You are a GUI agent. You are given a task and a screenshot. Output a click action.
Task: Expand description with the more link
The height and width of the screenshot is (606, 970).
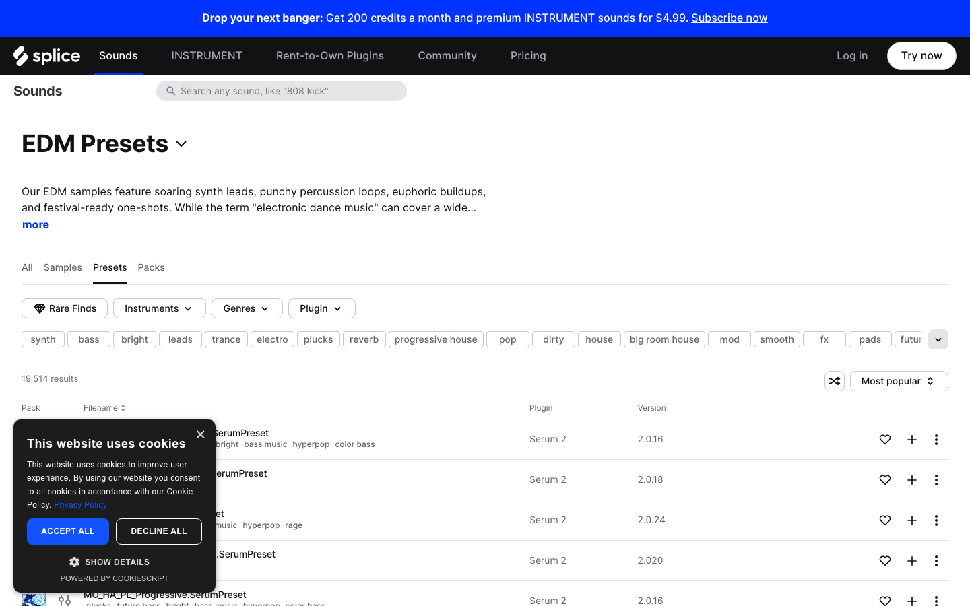coord(36,225)
